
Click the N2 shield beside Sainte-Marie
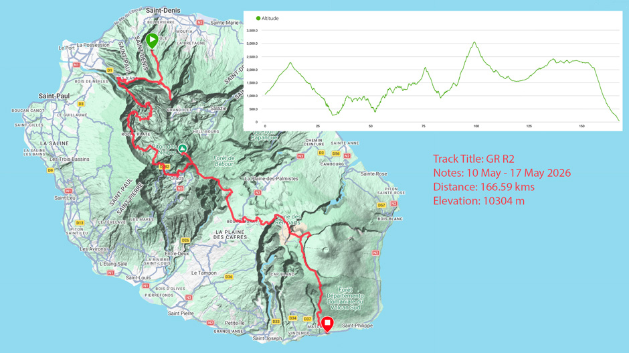tap(200, 23)
